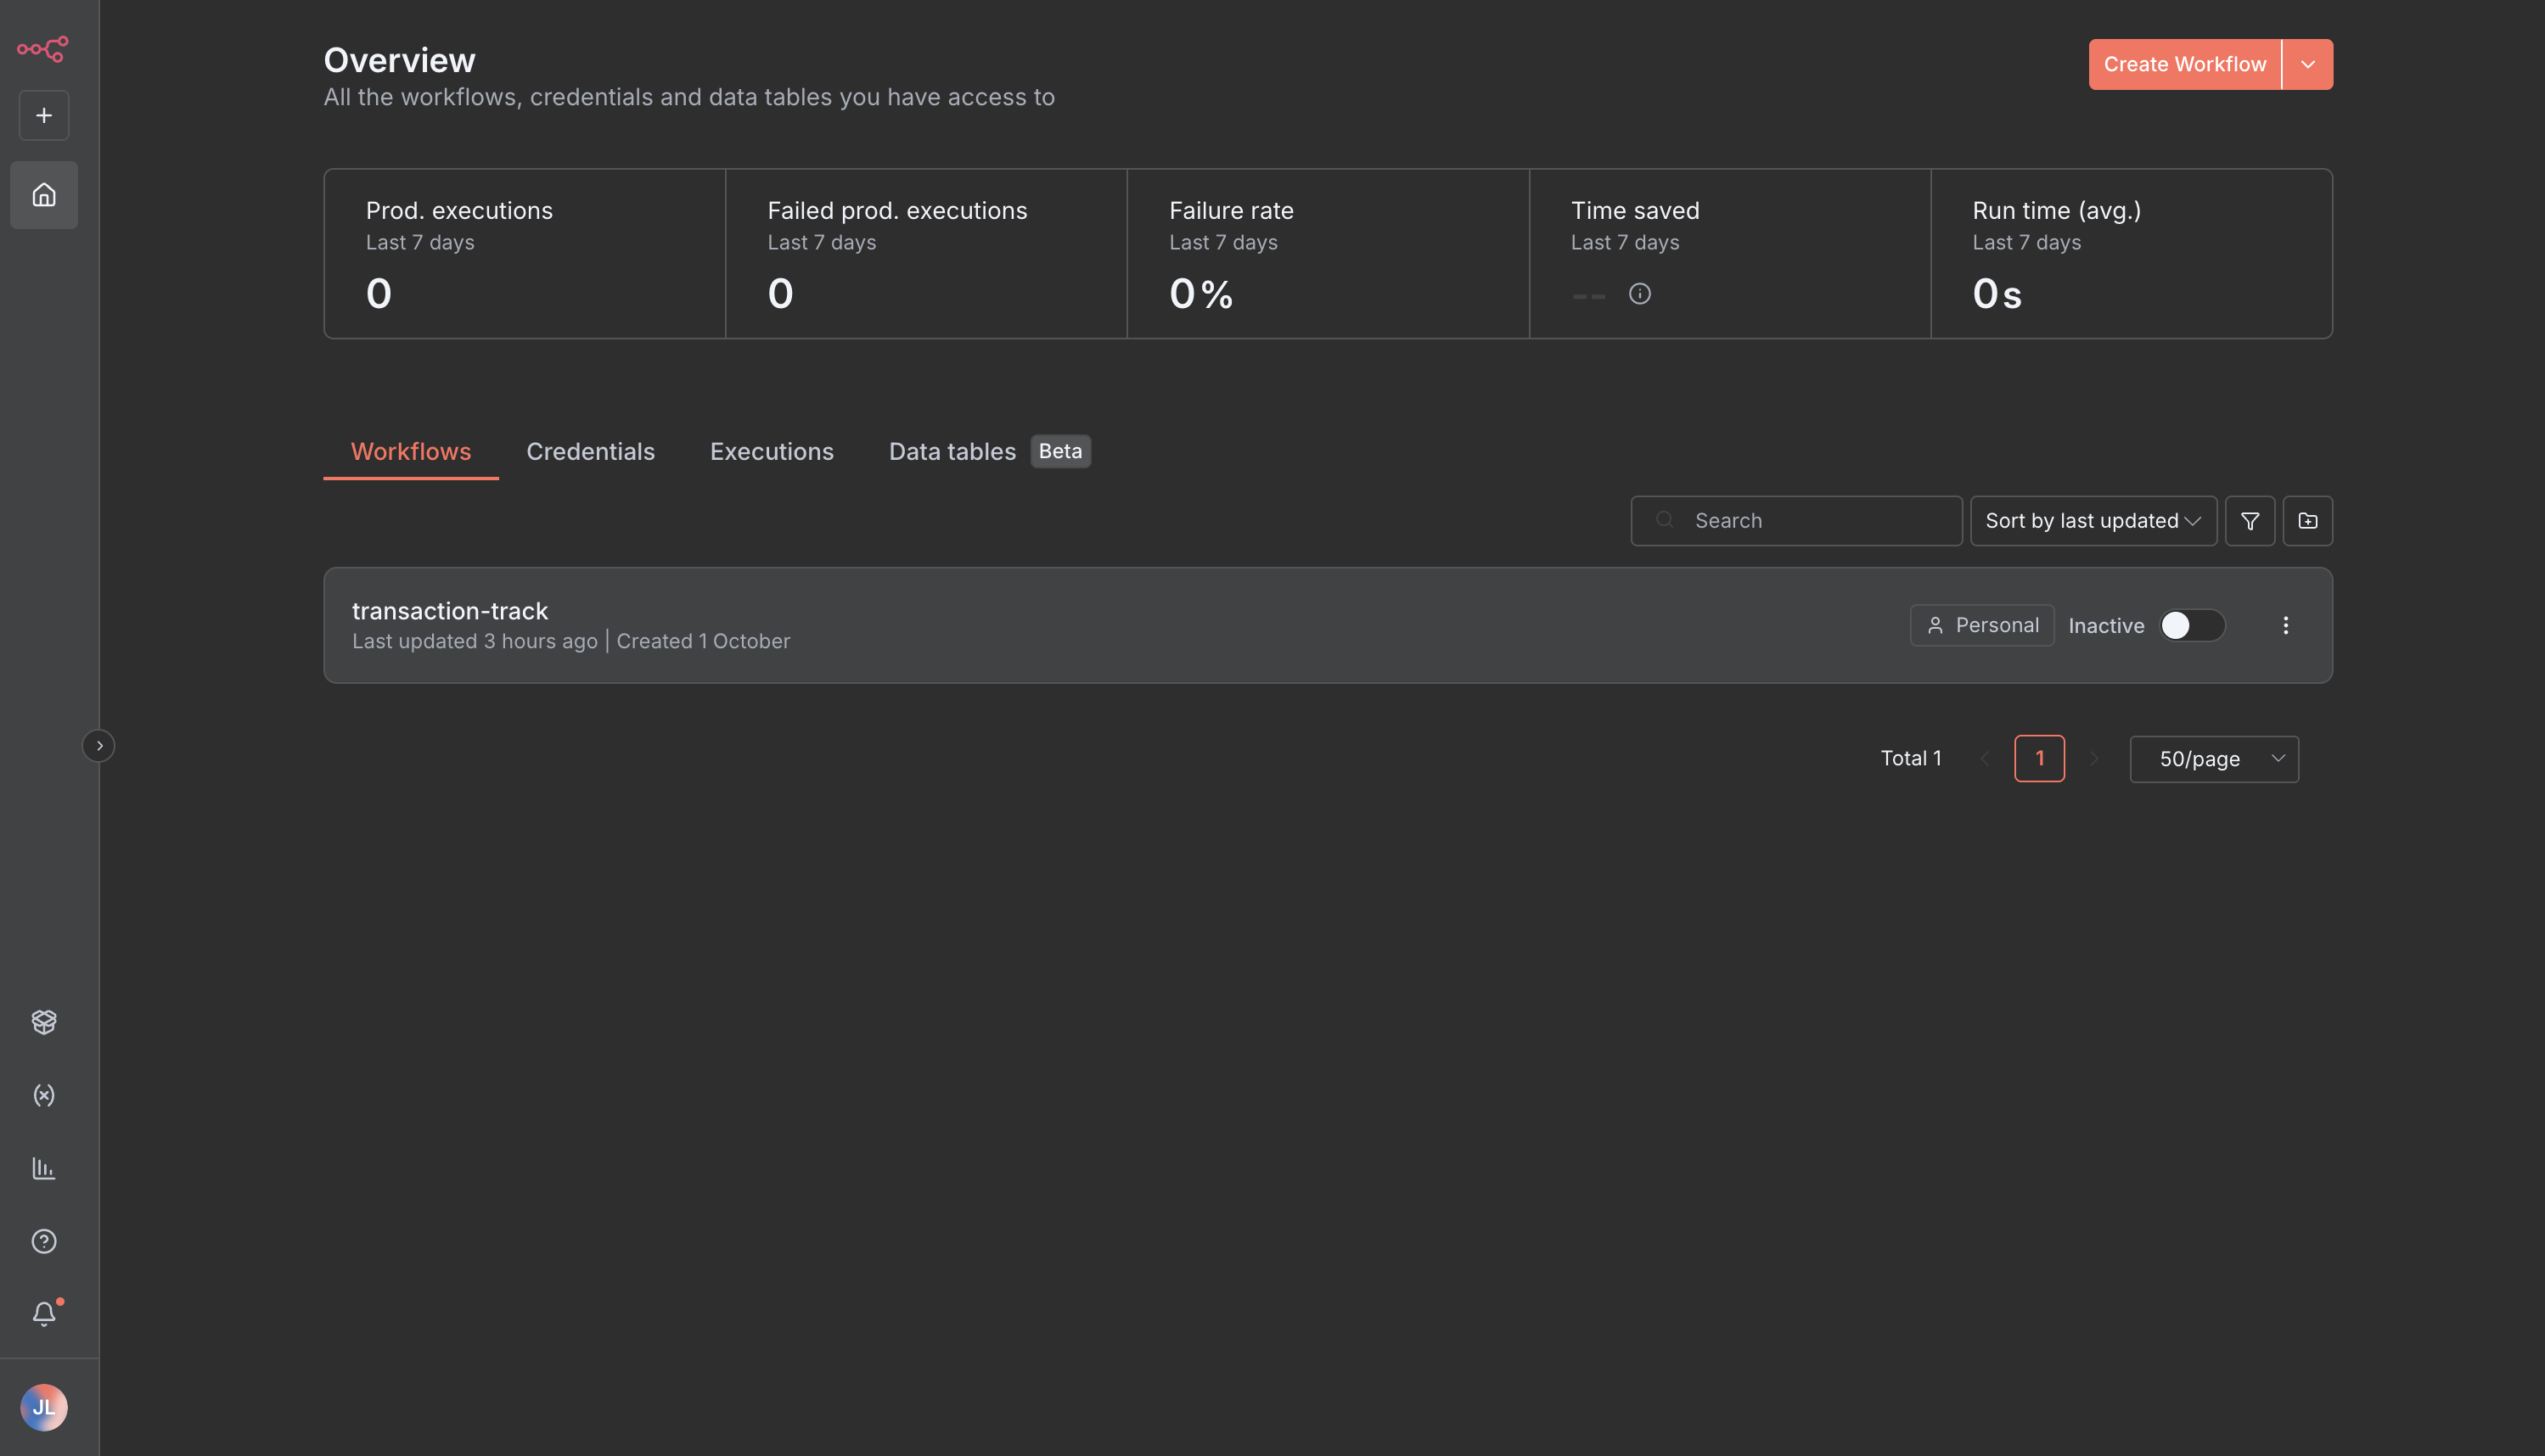This screenshot has height=1456, width=2545.
Task: Click the n8n logo at the top left
Action: (42, 48)
